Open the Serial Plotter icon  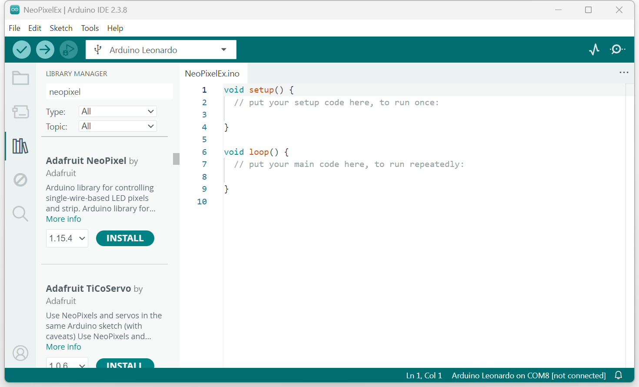(594, 50)
